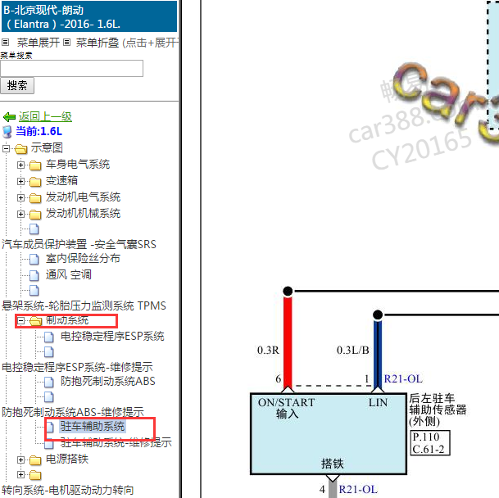Viewport: 499px width, 498px height.
Task: Click the 车身电气系统 folder icon
Action: pos(35,165)
